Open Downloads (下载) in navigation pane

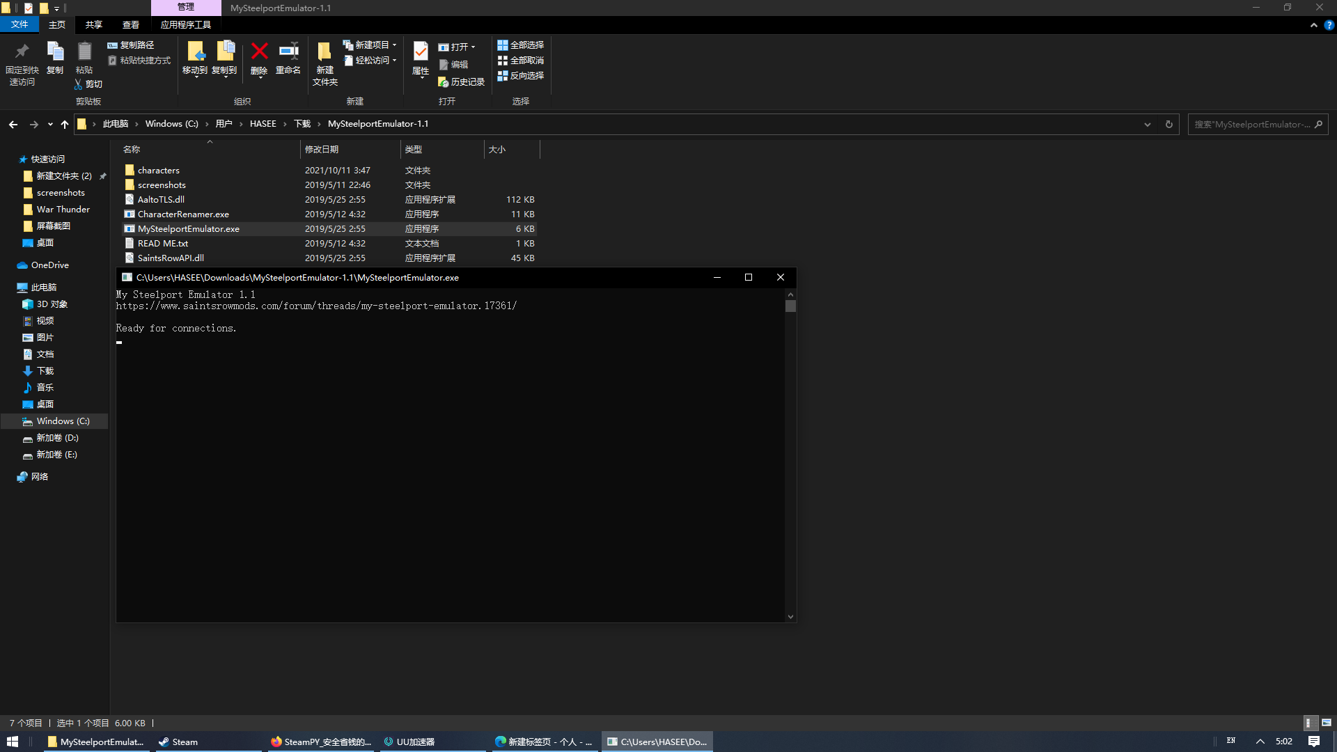point(45,371)
